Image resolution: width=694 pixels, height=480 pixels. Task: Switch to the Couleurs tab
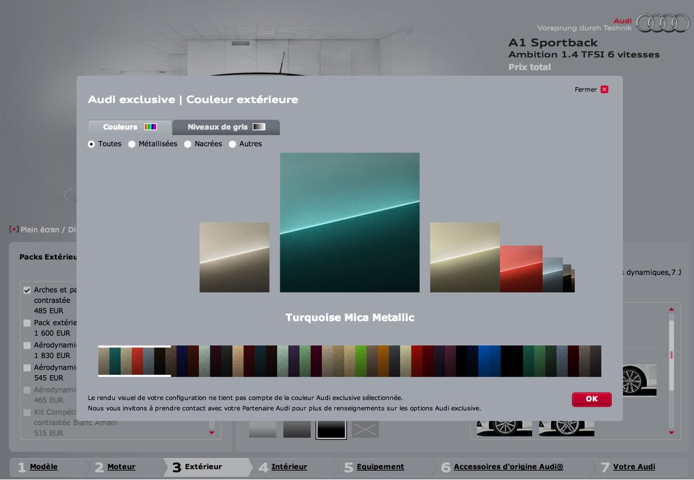(130, 127)
